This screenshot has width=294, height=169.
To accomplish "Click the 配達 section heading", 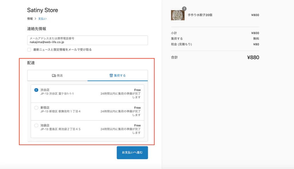I will pyautogui.click(x=31, y=64).
